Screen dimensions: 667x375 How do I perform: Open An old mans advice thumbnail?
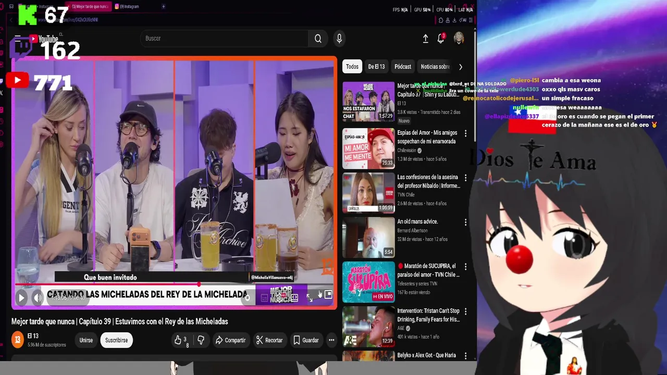point(368,237)
